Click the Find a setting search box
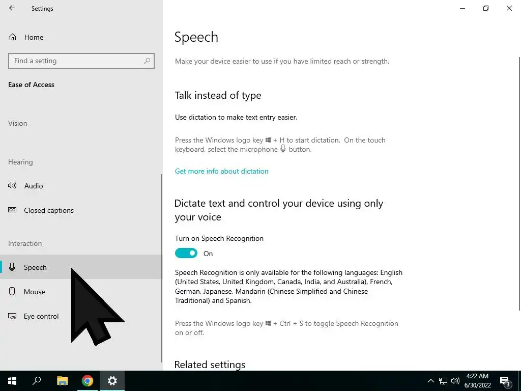Screen dimensions: 521x391 81,61
